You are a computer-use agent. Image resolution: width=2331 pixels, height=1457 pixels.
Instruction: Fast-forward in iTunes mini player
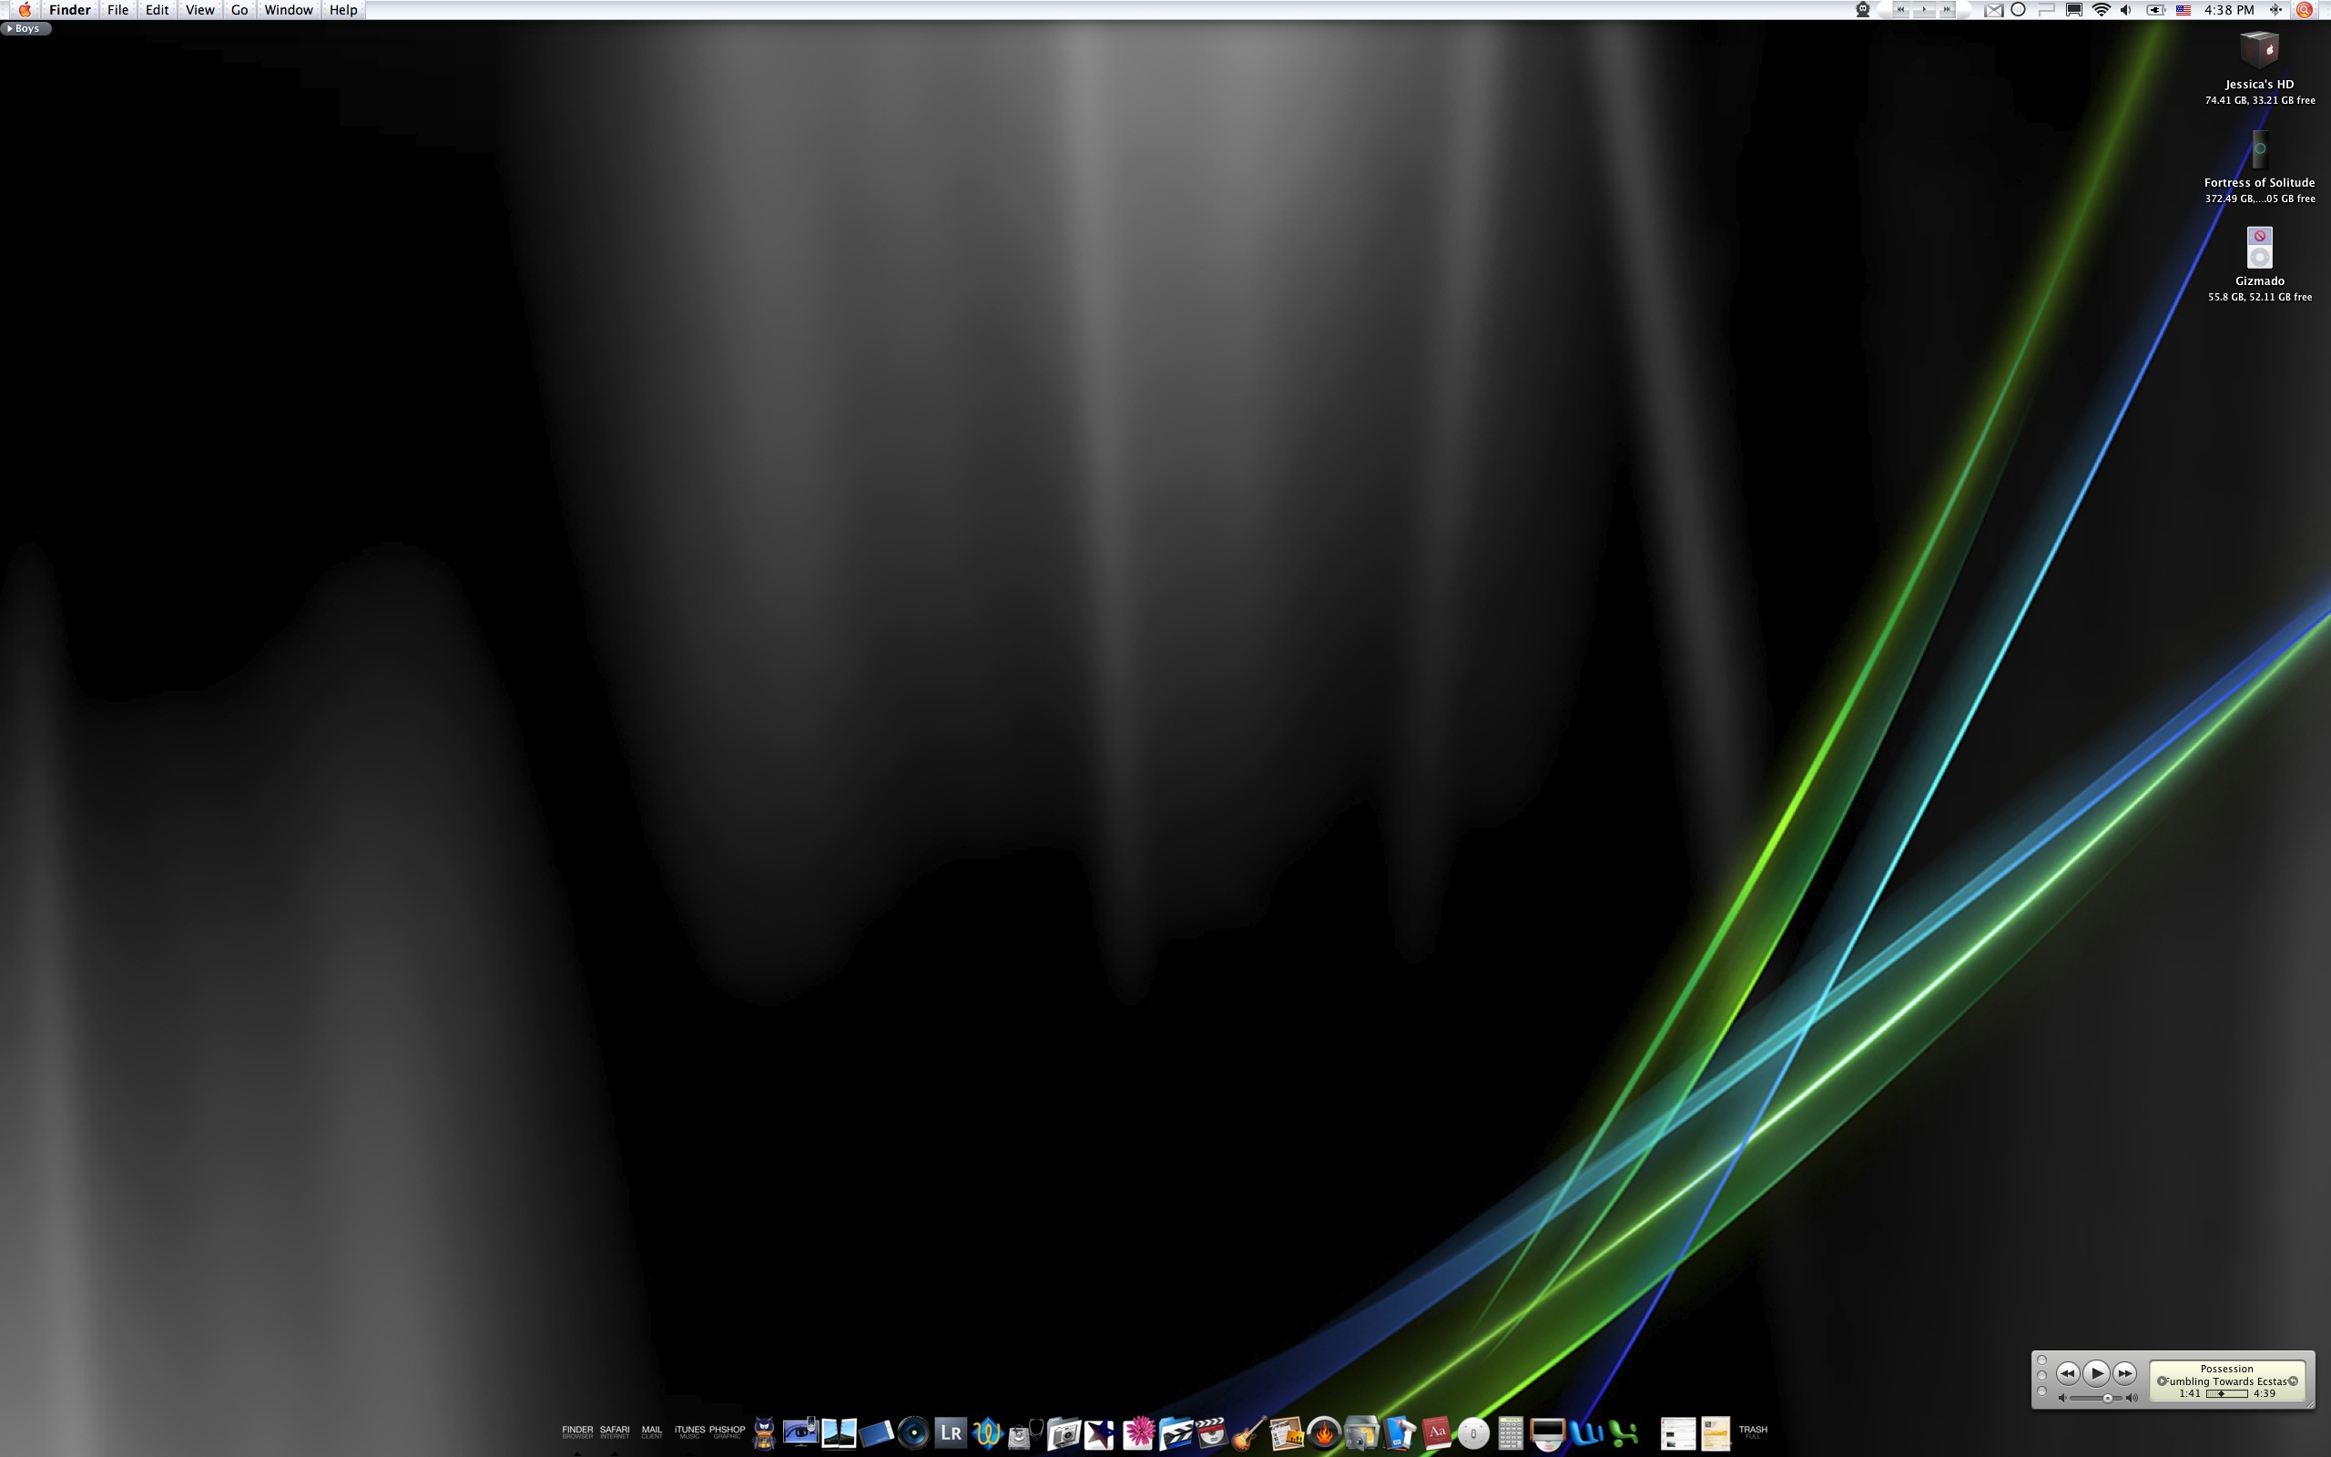coord(2125,1373)
